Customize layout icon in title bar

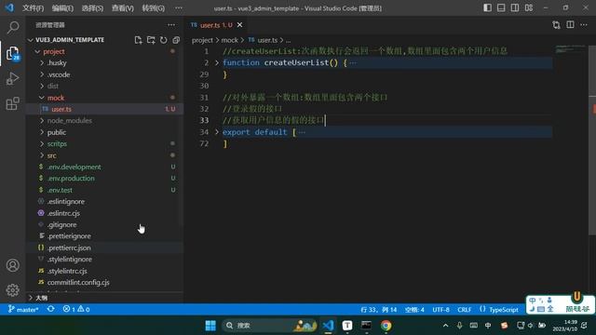point(529,8)
